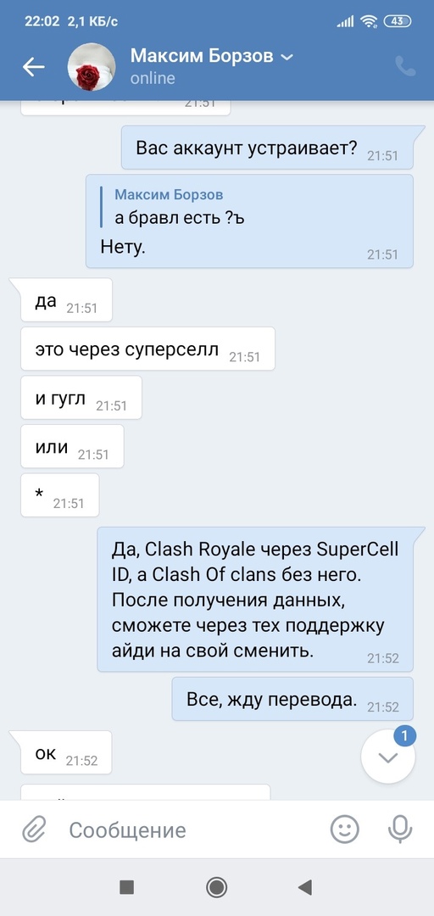Tap the Android home circle button
The height and width of the screenshot is (916, 434).
click(x=217, y=887)
